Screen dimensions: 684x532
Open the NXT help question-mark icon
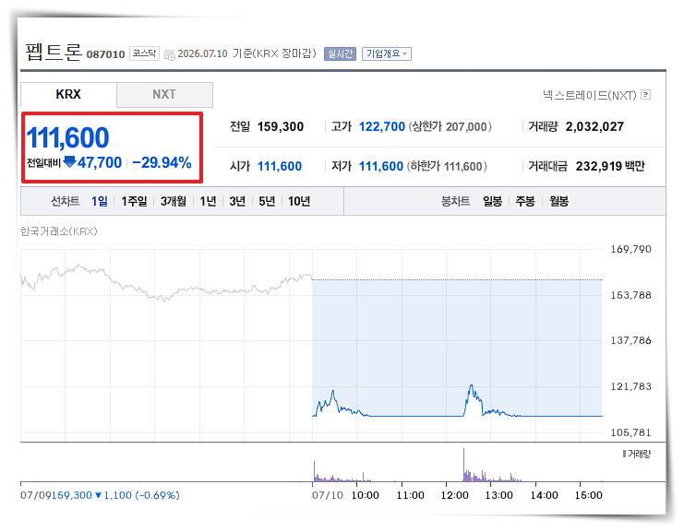click(646, 95)
